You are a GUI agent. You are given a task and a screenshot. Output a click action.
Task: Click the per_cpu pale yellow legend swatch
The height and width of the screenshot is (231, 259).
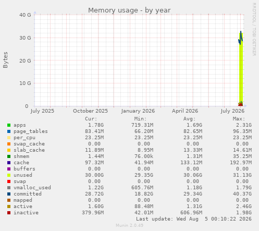[9, 138]
